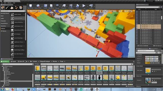This screenshot has height=91, width=163.
Task: Click the Build toolbar button
Action: pyautogui.click(x=77, y=6)
